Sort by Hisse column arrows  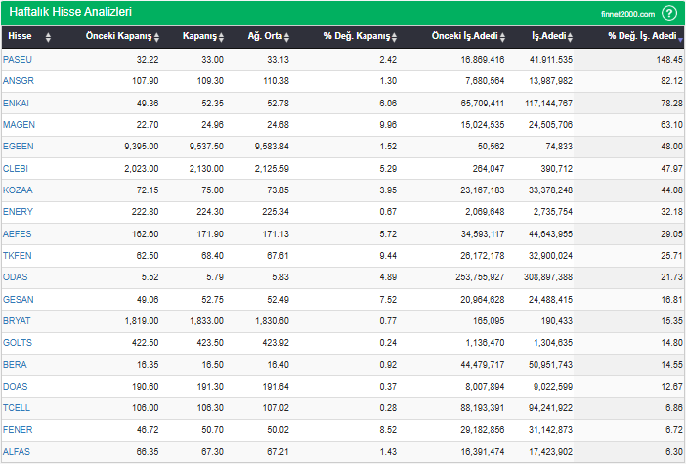[48, 38]
